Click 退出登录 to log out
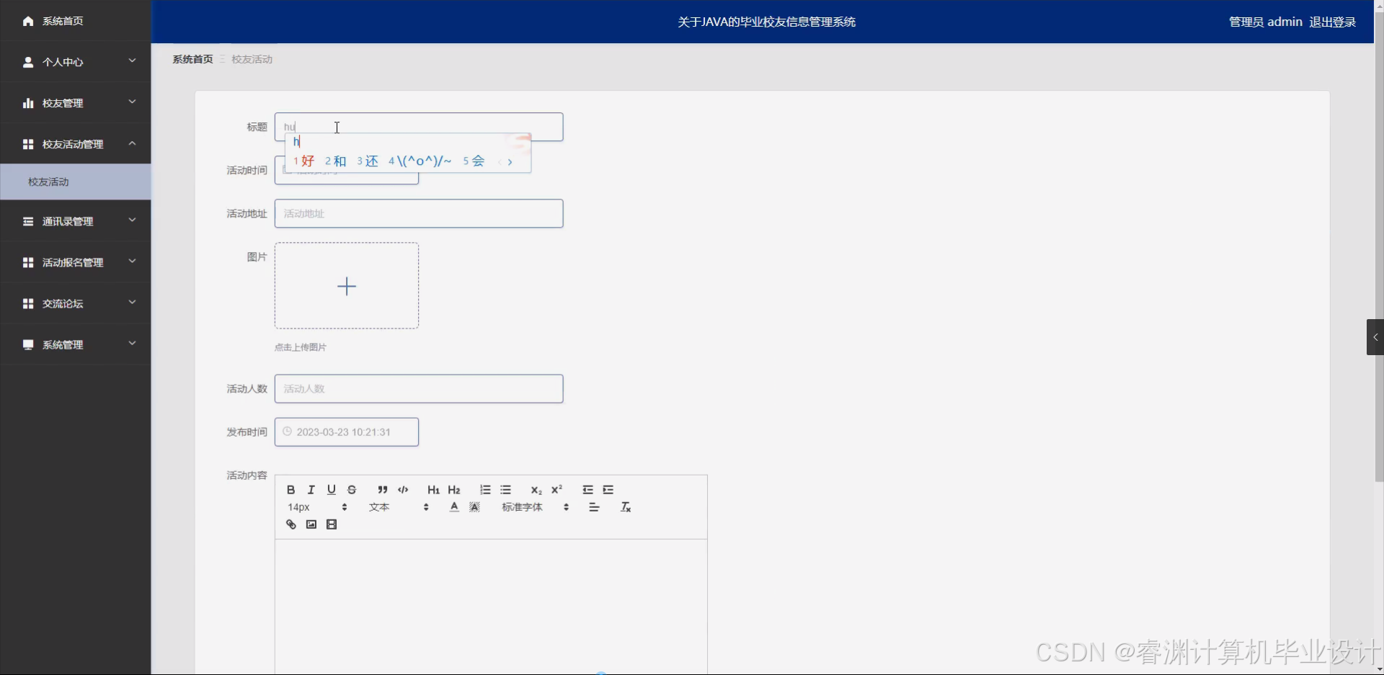Screen dimensions: 1384x675 click(1333, 21)
